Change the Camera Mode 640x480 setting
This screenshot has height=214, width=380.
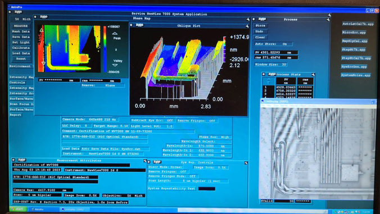pos(90,120)
